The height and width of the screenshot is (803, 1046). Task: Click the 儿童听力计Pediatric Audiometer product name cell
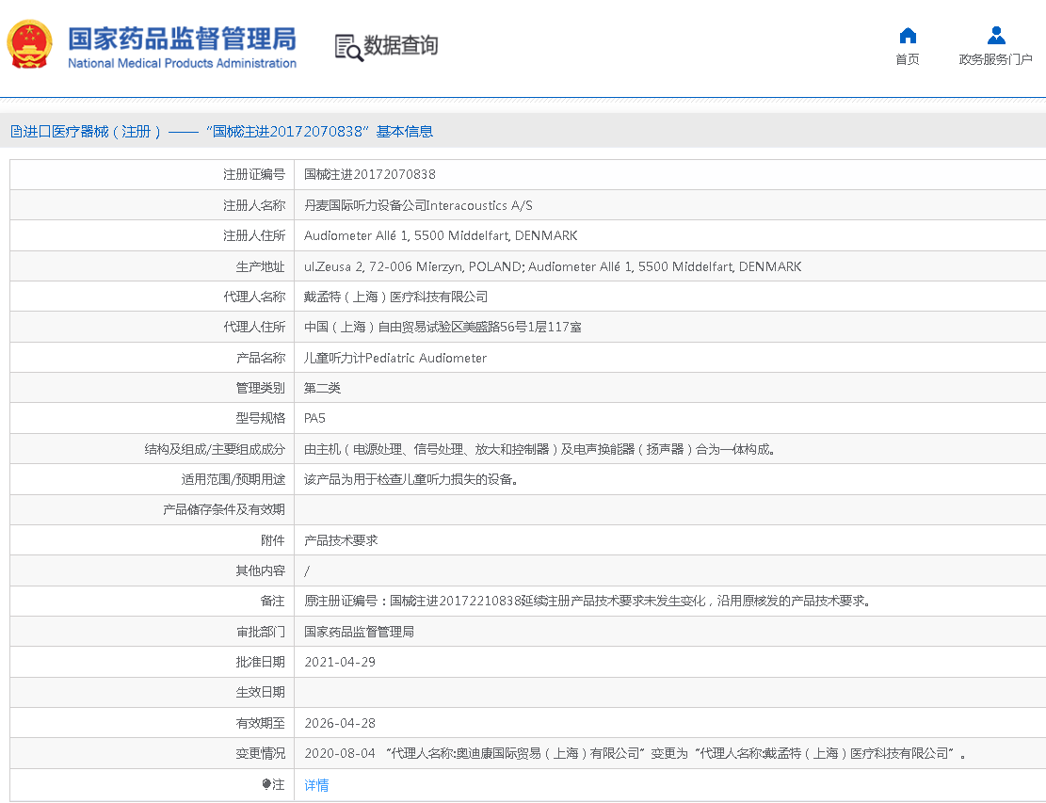click(394, 358)
